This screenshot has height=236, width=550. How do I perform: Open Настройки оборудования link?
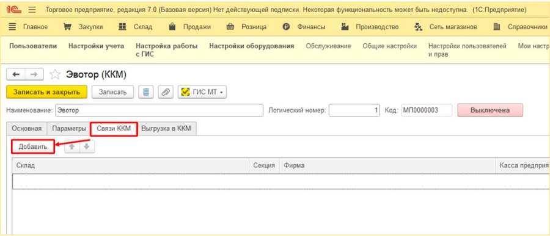[x=252, y=46]
